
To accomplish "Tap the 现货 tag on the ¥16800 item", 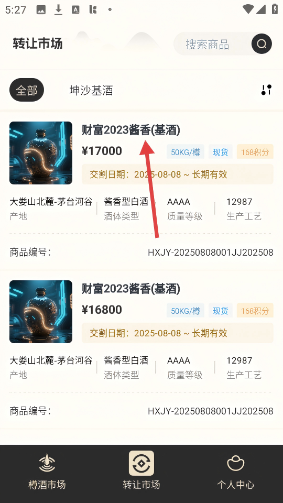I will (x=221, y=311).
